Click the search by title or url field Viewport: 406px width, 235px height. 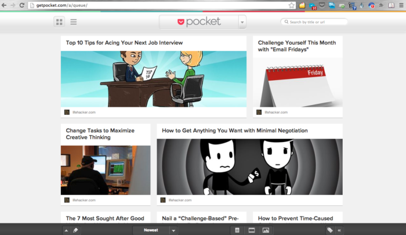point(317,22)
